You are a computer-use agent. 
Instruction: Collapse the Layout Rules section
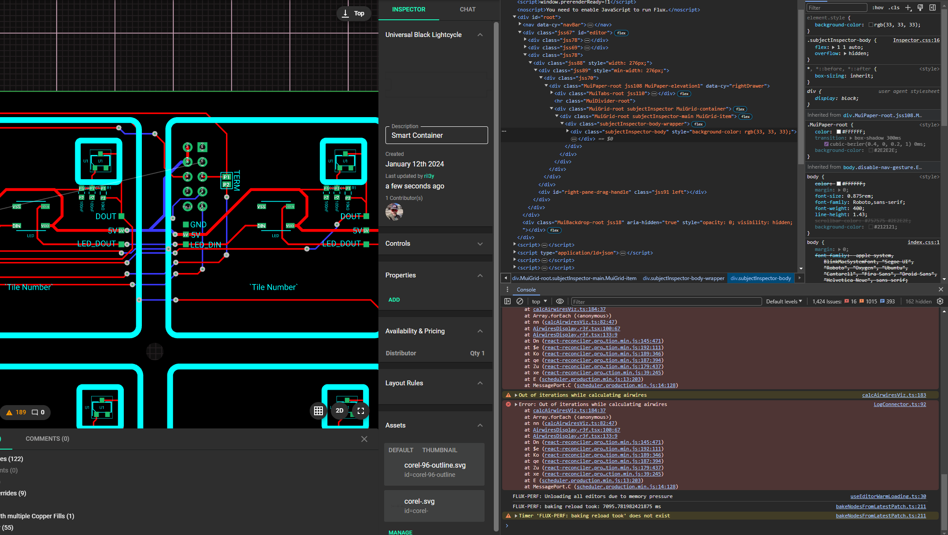[480, 383]
